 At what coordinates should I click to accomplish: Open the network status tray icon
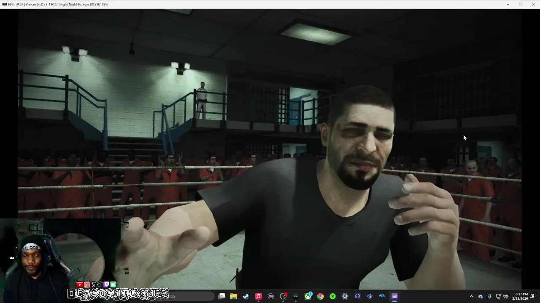pyautogui.click(x=498, y=296)
